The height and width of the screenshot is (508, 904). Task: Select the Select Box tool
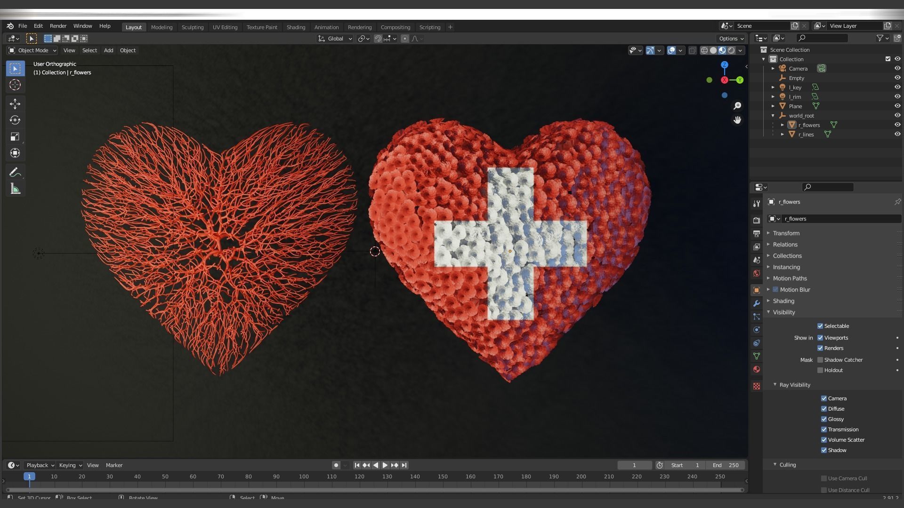coord(15,69)
